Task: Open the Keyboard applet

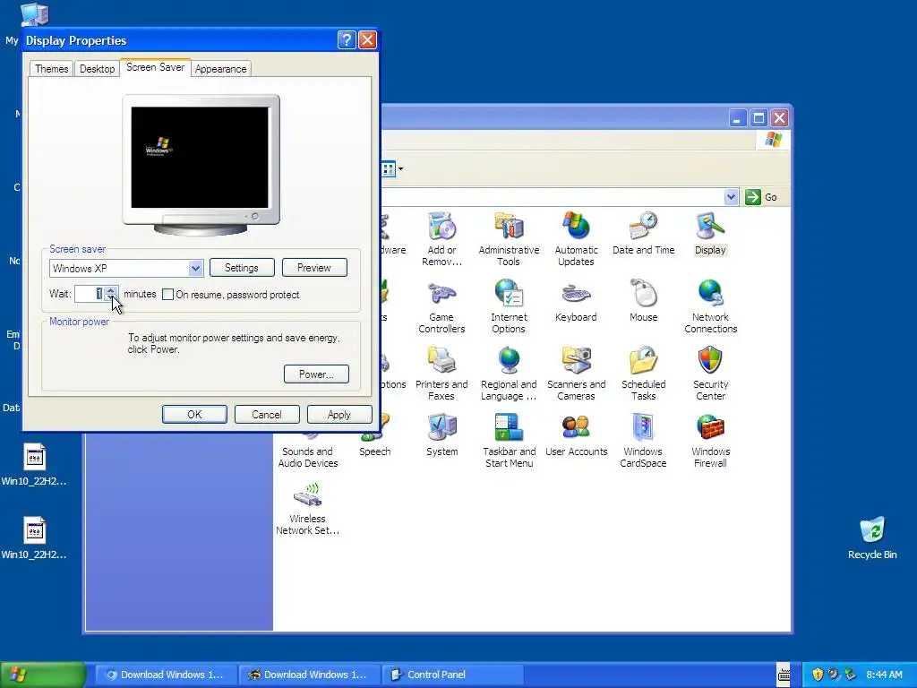Action: pos(576,301)
